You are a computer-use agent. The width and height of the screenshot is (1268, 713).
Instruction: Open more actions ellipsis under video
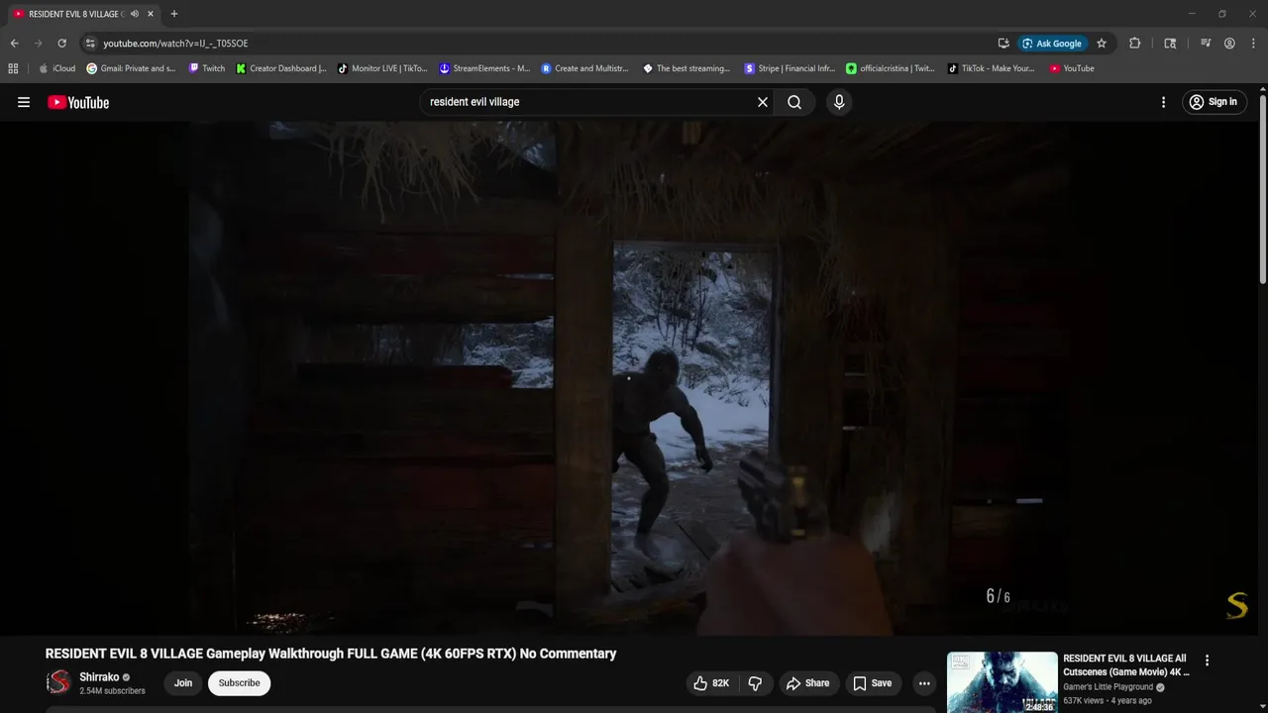point(924,683)
